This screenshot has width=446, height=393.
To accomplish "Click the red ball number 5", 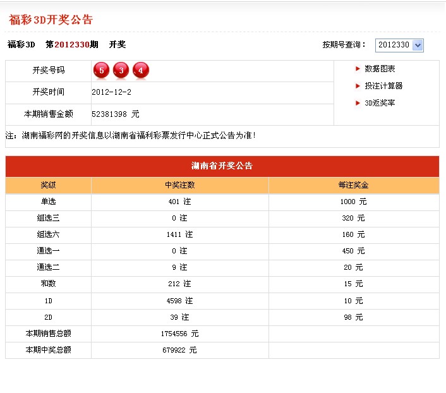I will tap(101, 70).
